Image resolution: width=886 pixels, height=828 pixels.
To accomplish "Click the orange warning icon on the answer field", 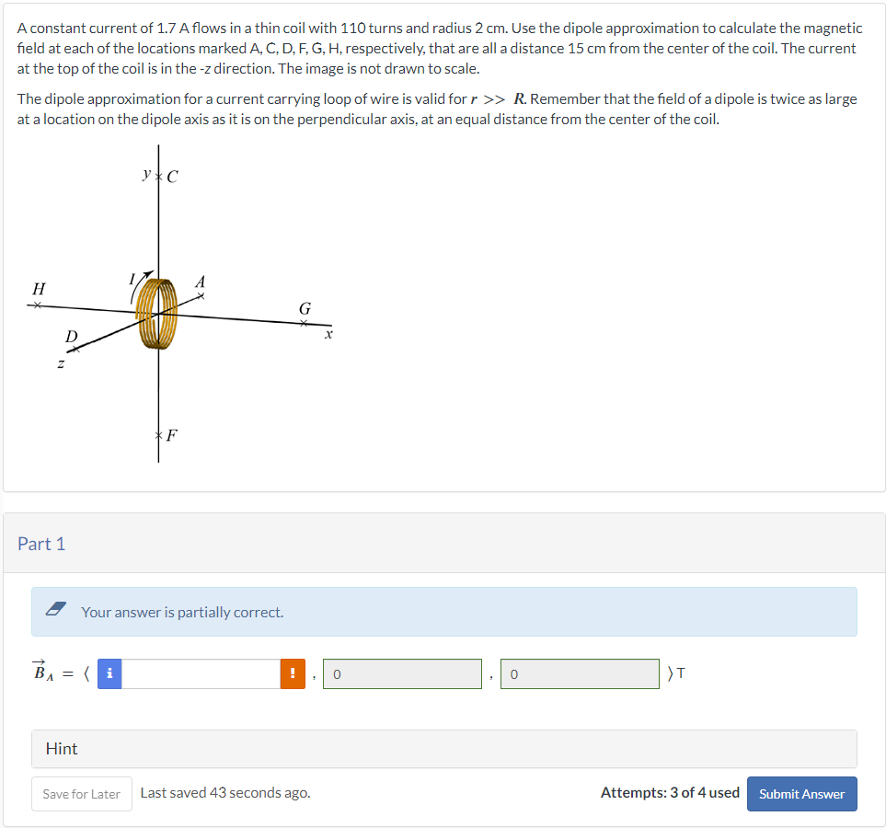I will 292,673.
